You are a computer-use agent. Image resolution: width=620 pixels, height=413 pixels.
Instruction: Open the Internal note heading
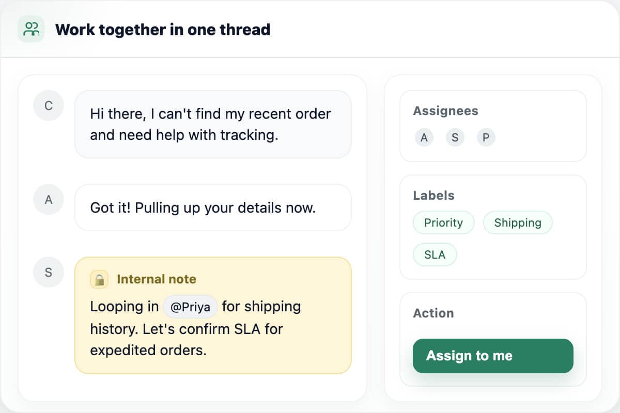pyautogui.click(x=157, y=279)
